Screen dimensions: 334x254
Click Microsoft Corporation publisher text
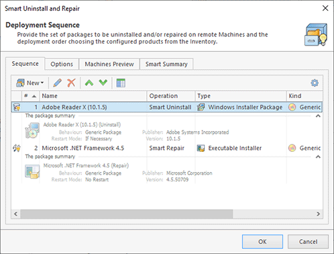pyautogui.click(x=189, y=173)
